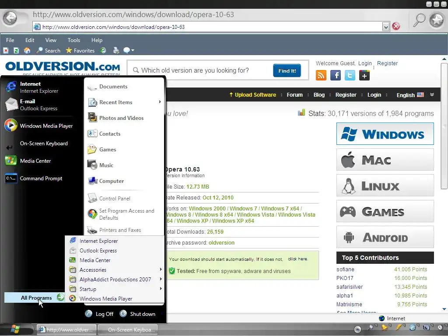Image resolution: width=448 pixels, height=336 pixels.
Task: Open Outlook Express E-mail in Start menu
Action: point(38,105)
